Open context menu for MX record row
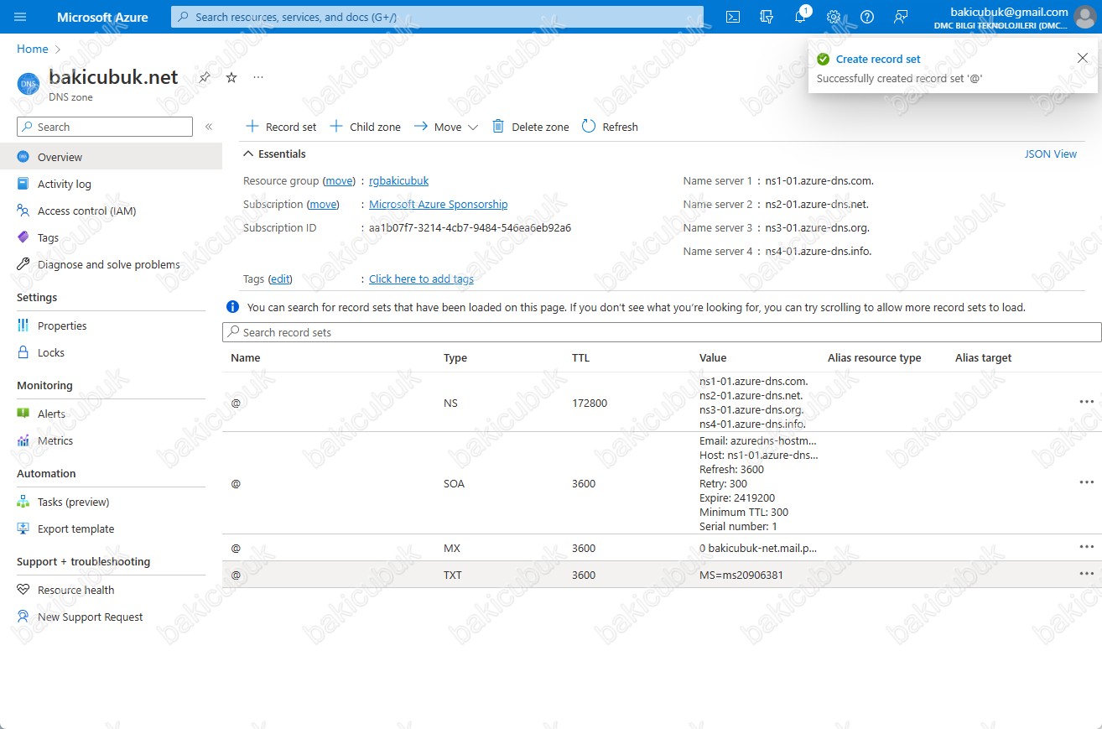 coord(1087,547)
